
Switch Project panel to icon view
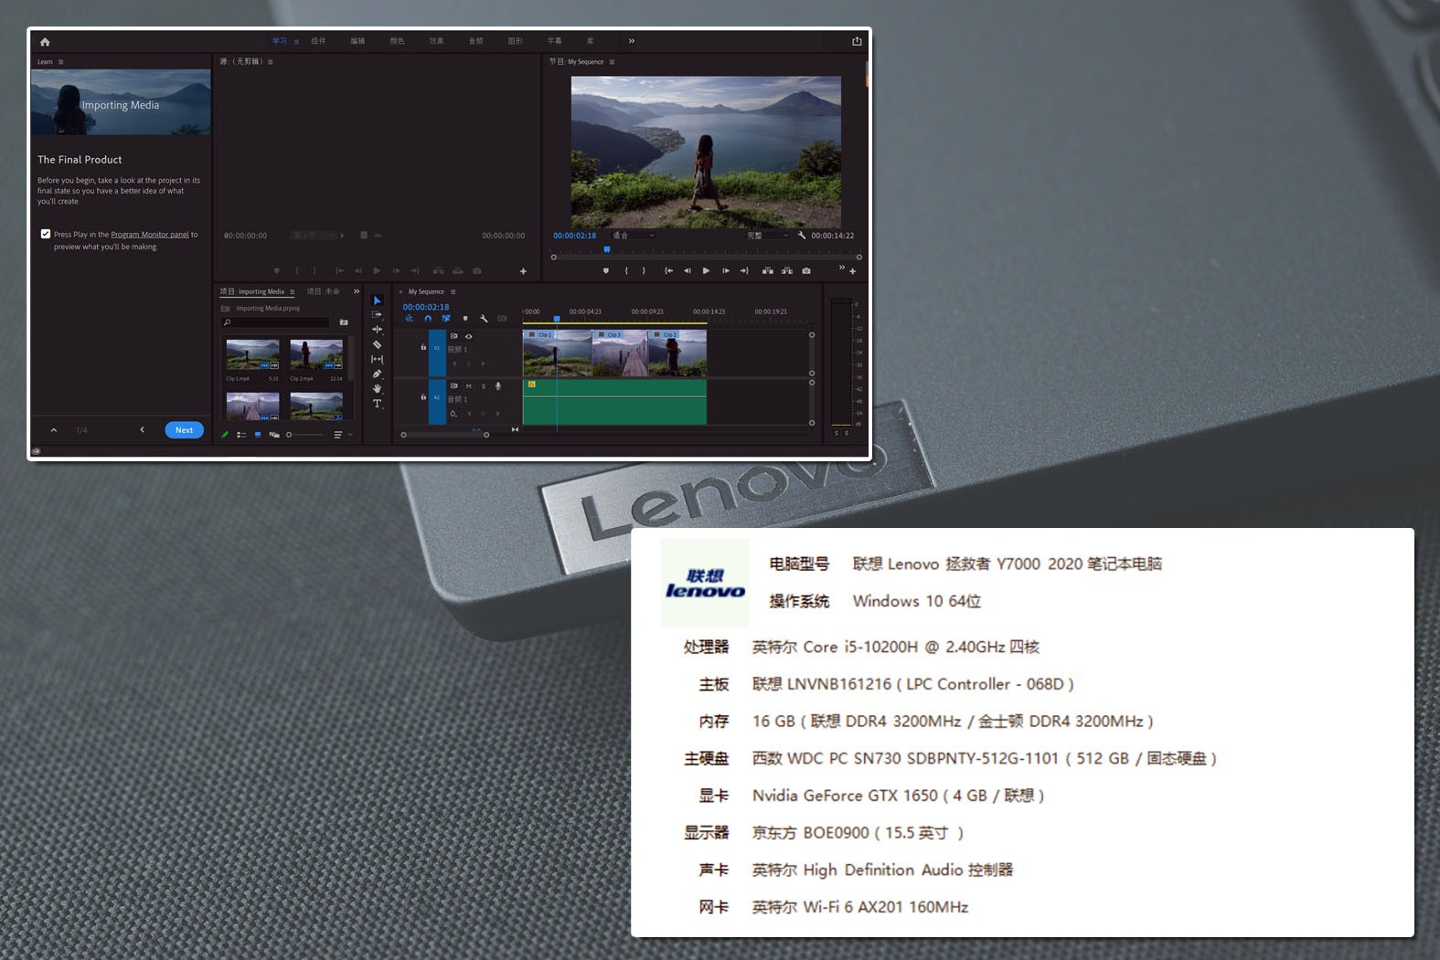coord(258,435)
